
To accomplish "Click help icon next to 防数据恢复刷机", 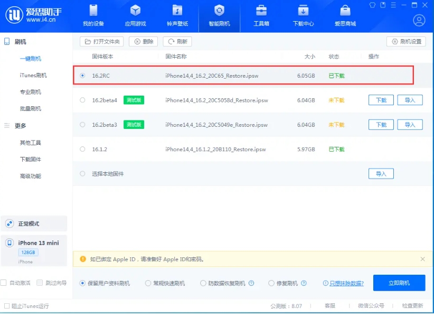I will (251, 283).
